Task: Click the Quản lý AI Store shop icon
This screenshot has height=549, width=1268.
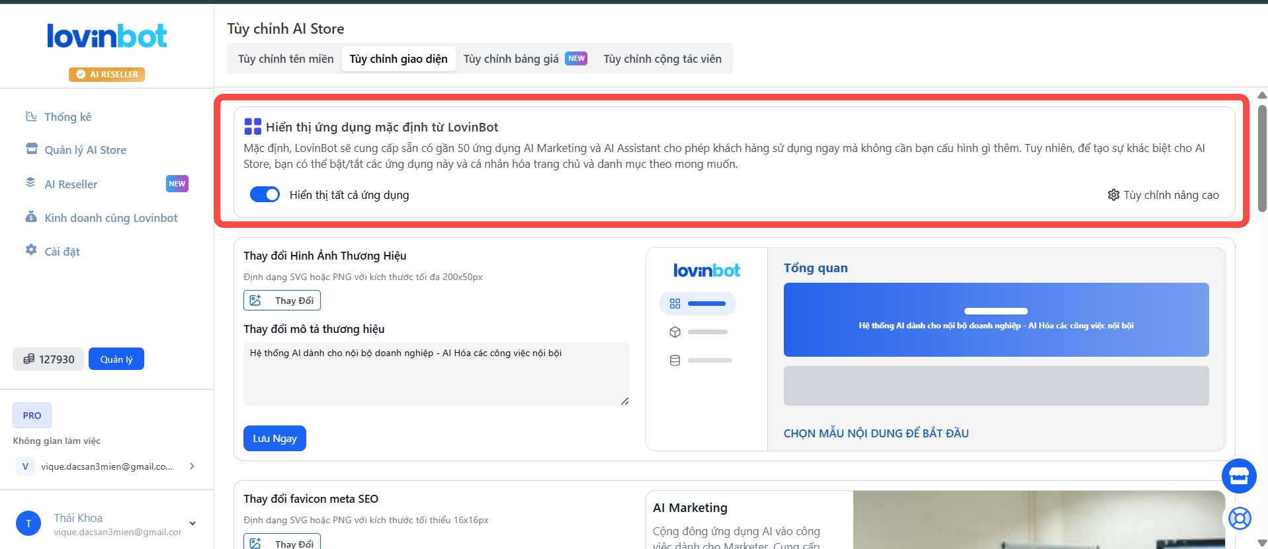Action: pos(31,149)
